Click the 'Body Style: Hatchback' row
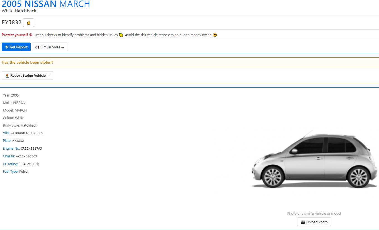Image resolution: width=379 pixels, height=230 pixels. [20, 125]
